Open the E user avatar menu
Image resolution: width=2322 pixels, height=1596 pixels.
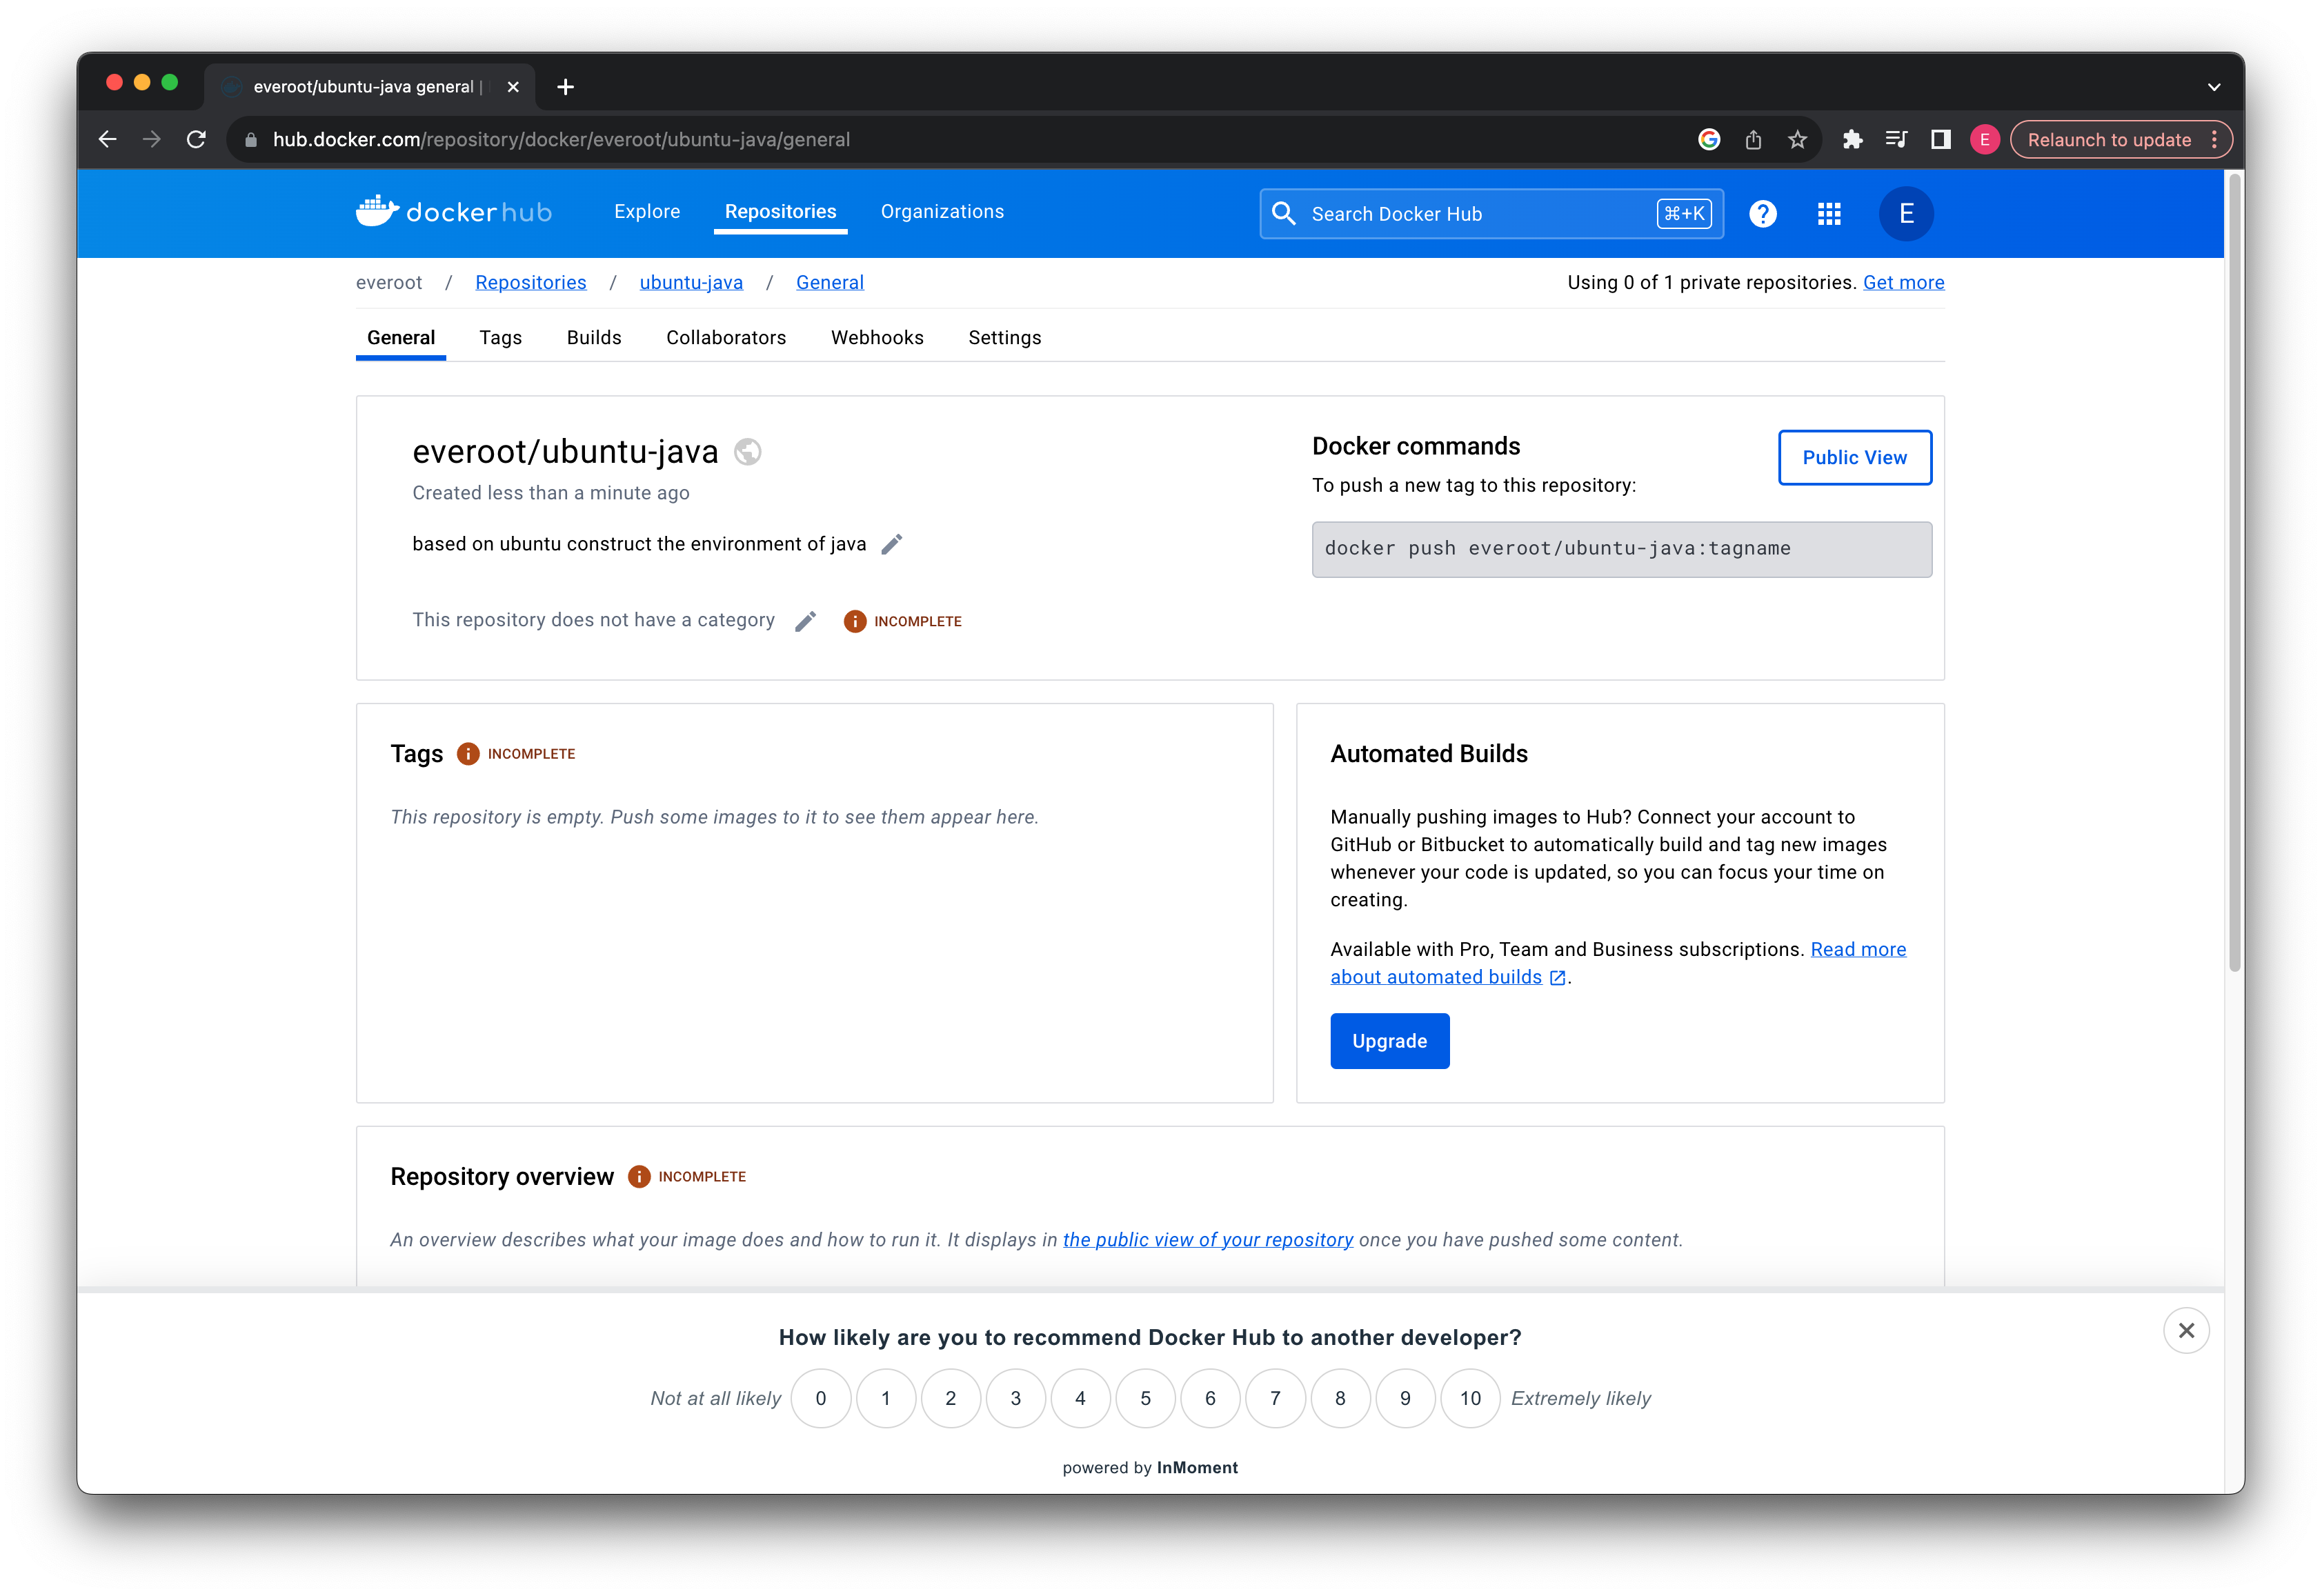1906,214
